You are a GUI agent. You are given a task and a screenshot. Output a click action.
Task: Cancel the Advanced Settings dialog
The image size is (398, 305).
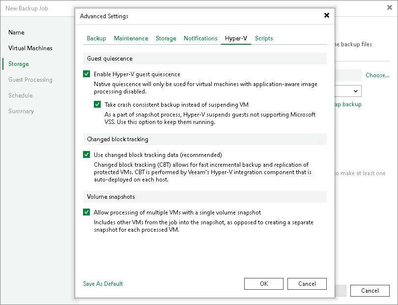(307, 284)
